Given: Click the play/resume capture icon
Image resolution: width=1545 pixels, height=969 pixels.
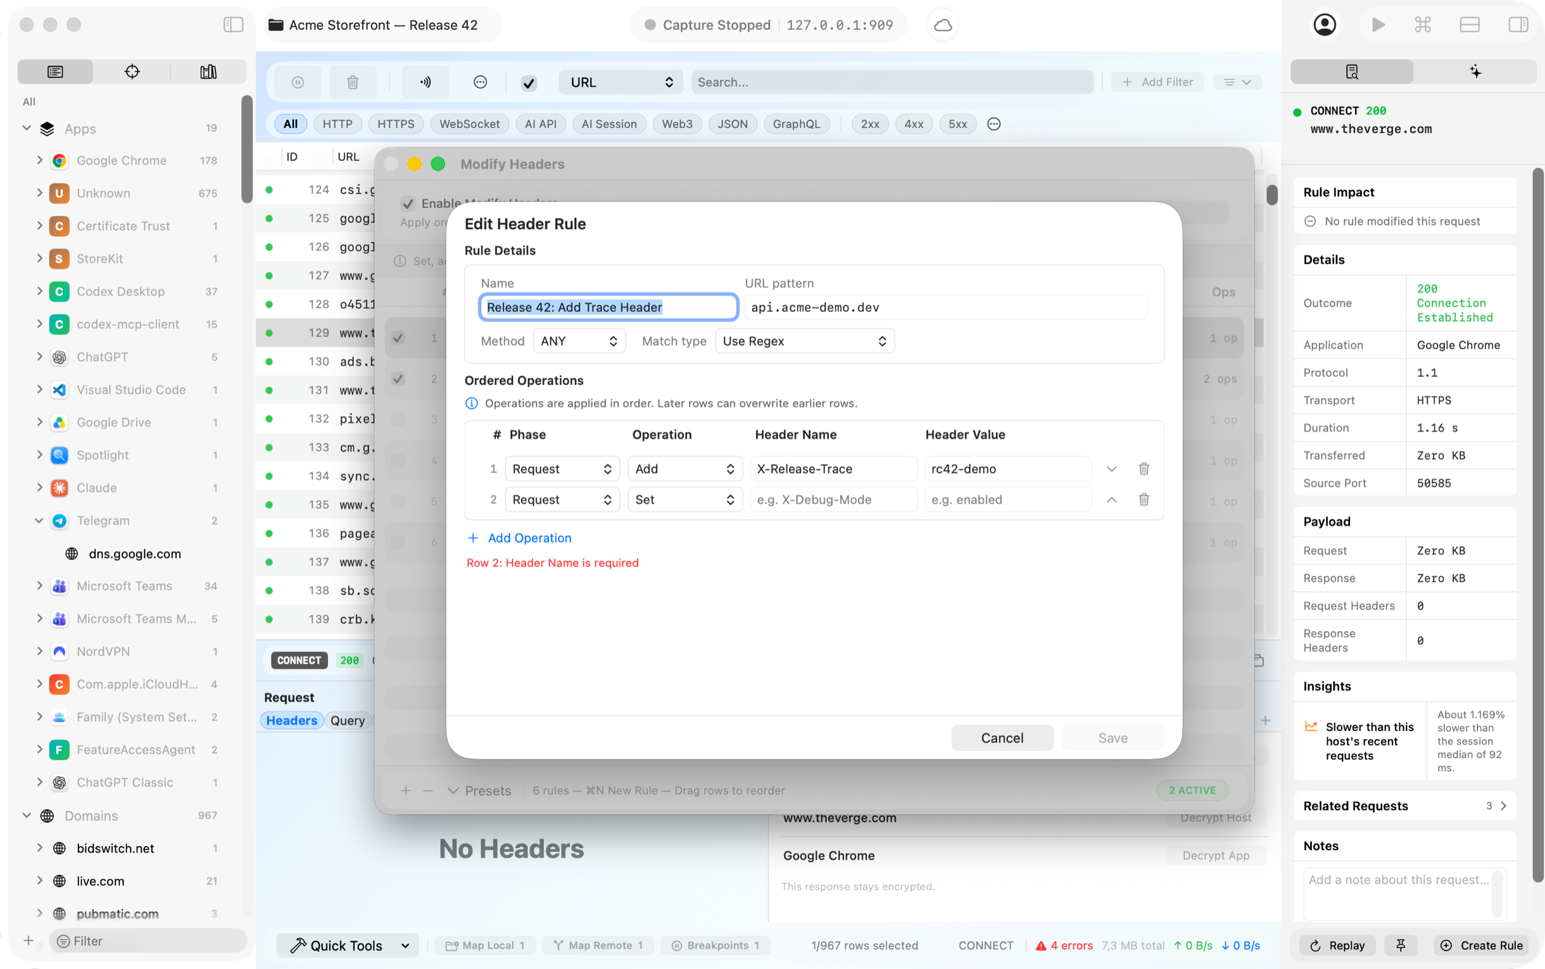Looking at the screenshot, I should click(x=1378, y=25).
